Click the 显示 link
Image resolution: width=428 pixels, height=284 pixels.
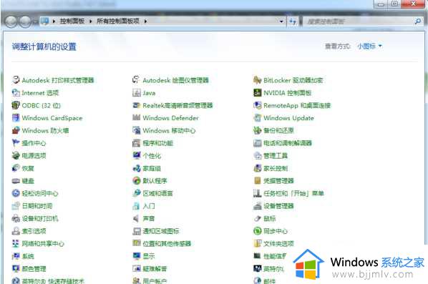click(x=149, y=256)
